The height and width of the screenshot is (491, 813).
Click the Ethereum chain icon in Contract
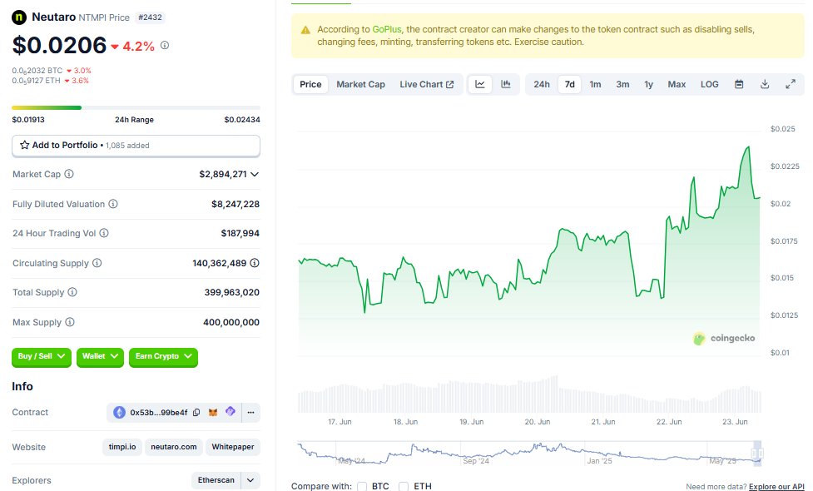coord(119,413)
